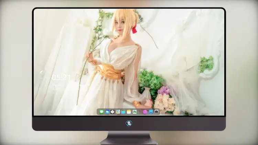Launch the Weather app from the dock

coord(107,112)
